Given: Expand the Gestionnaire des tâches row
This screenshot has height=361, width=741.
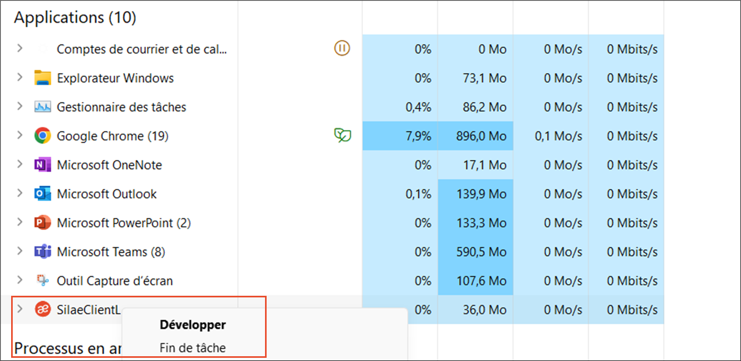Looking at the screenshot, I should click(20, 107).
